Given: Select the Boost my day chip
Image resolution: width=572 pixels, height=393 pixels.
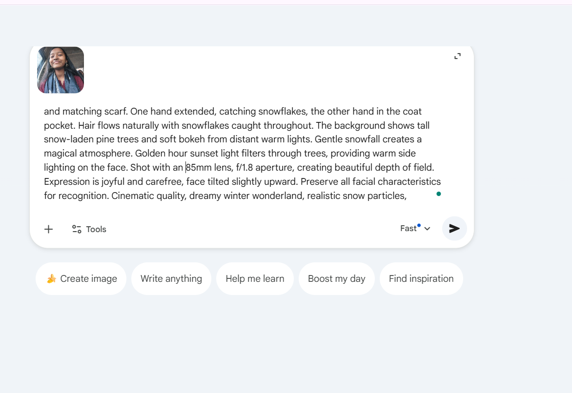Looking at the screenshot, I should (x=337, y=278).
